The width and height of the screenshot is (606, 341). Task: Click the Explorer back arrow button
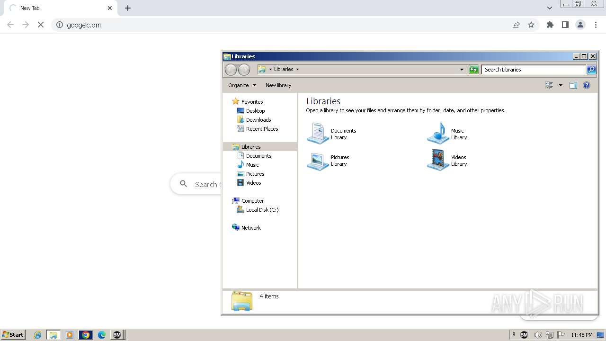231,70
